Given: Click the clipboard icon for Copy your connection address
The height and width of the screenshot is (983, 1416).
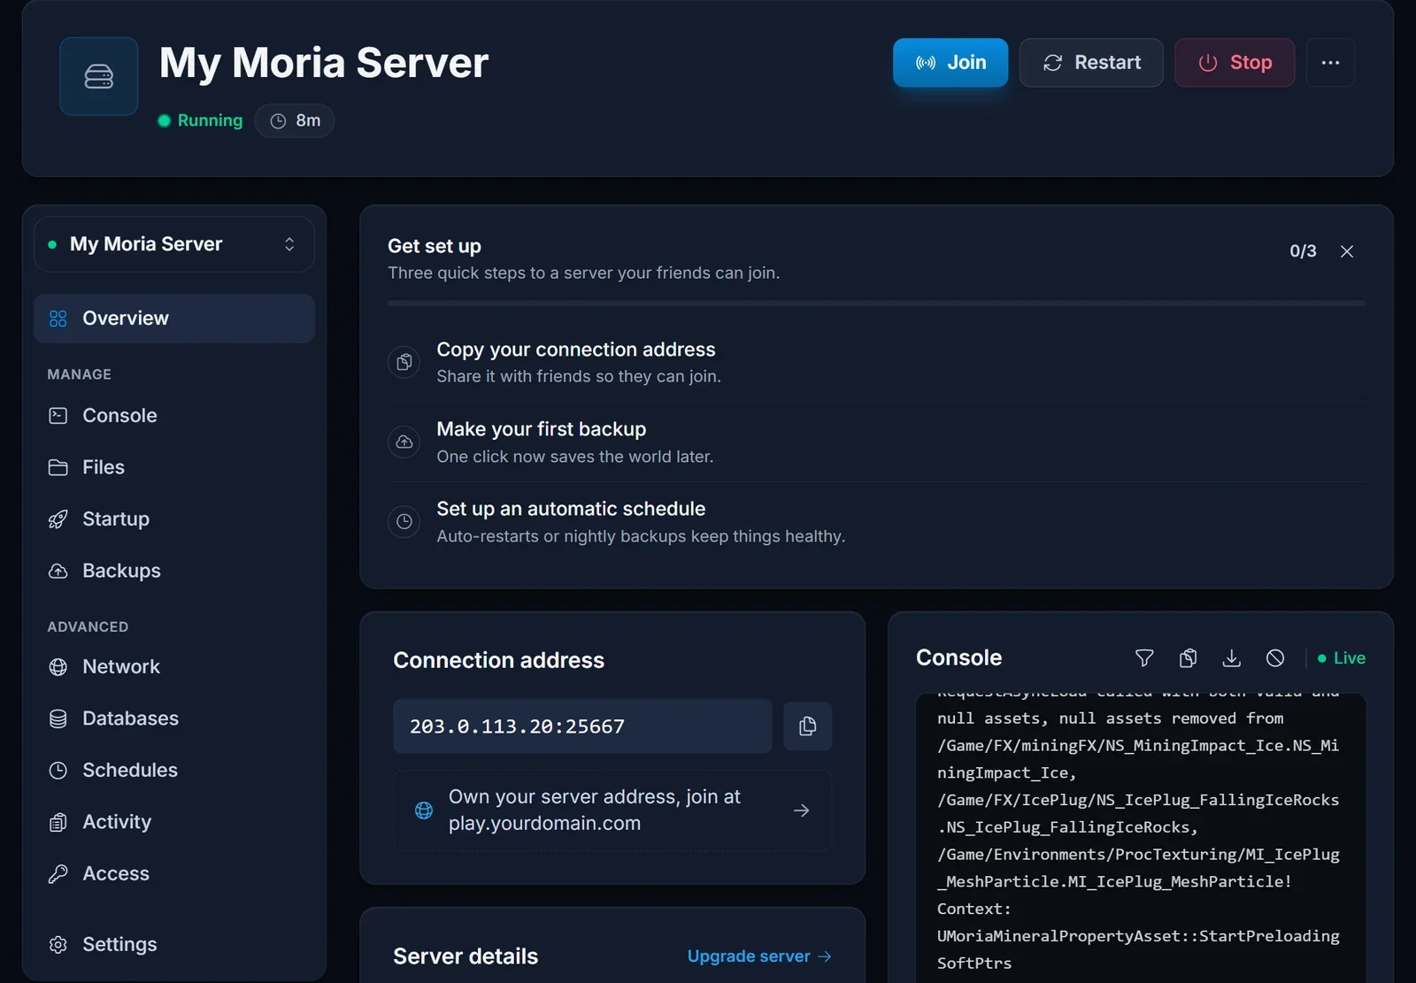Looking at the screenshot, I should coord(404,362).
